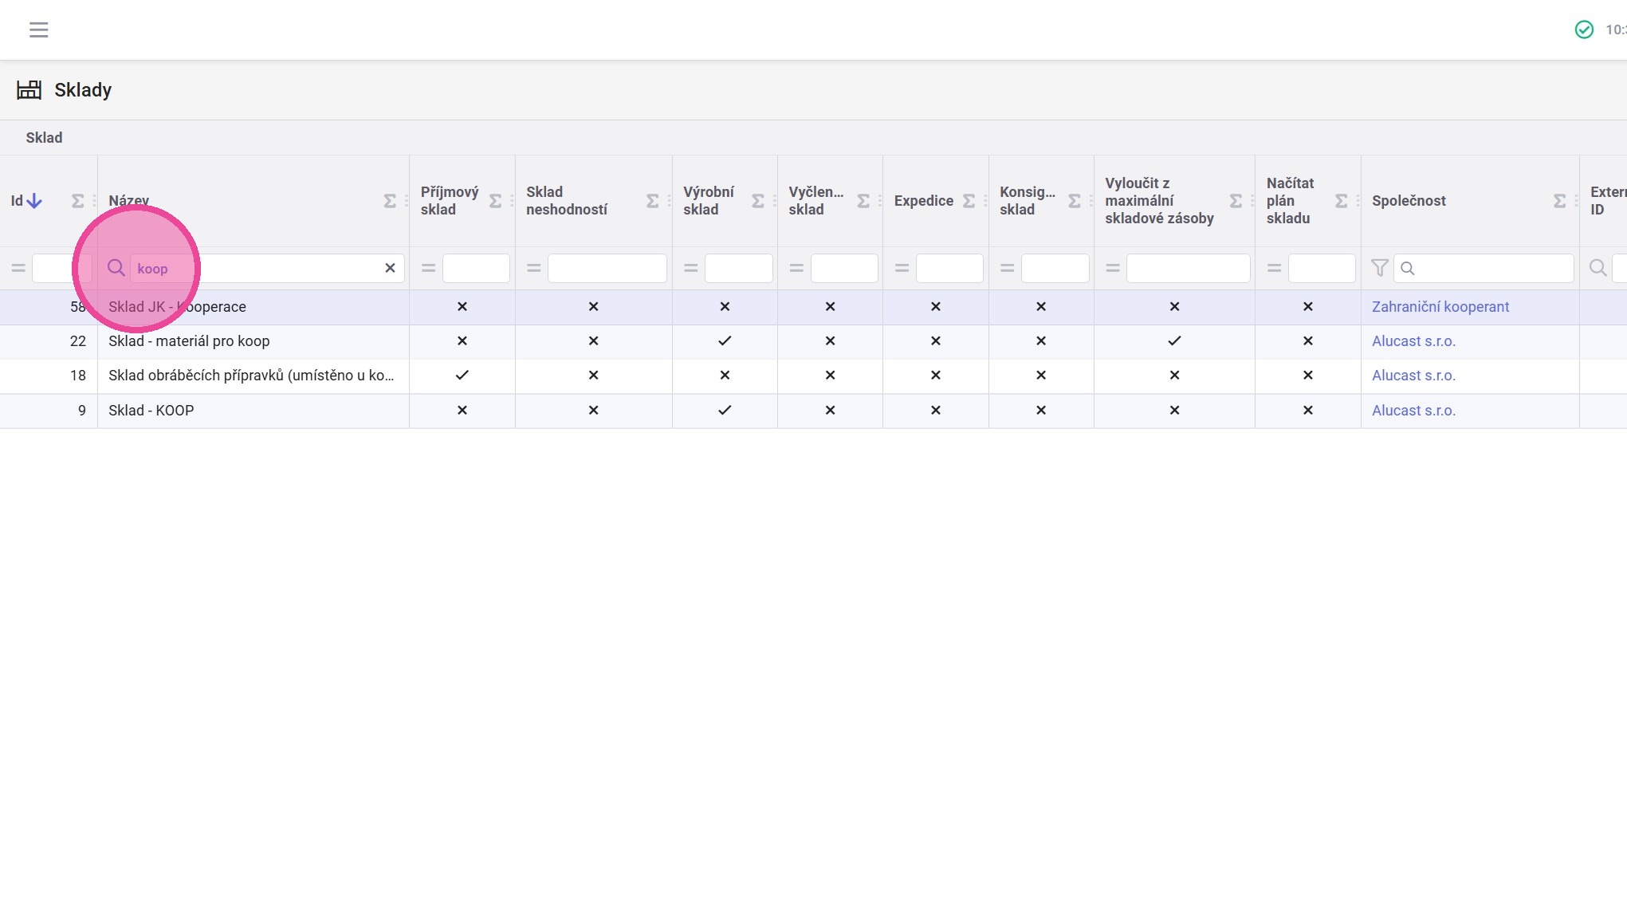Sort by the Společnost column header
The width and height of the screenshot is (1627, 909).
click(x=1409, y=201)
